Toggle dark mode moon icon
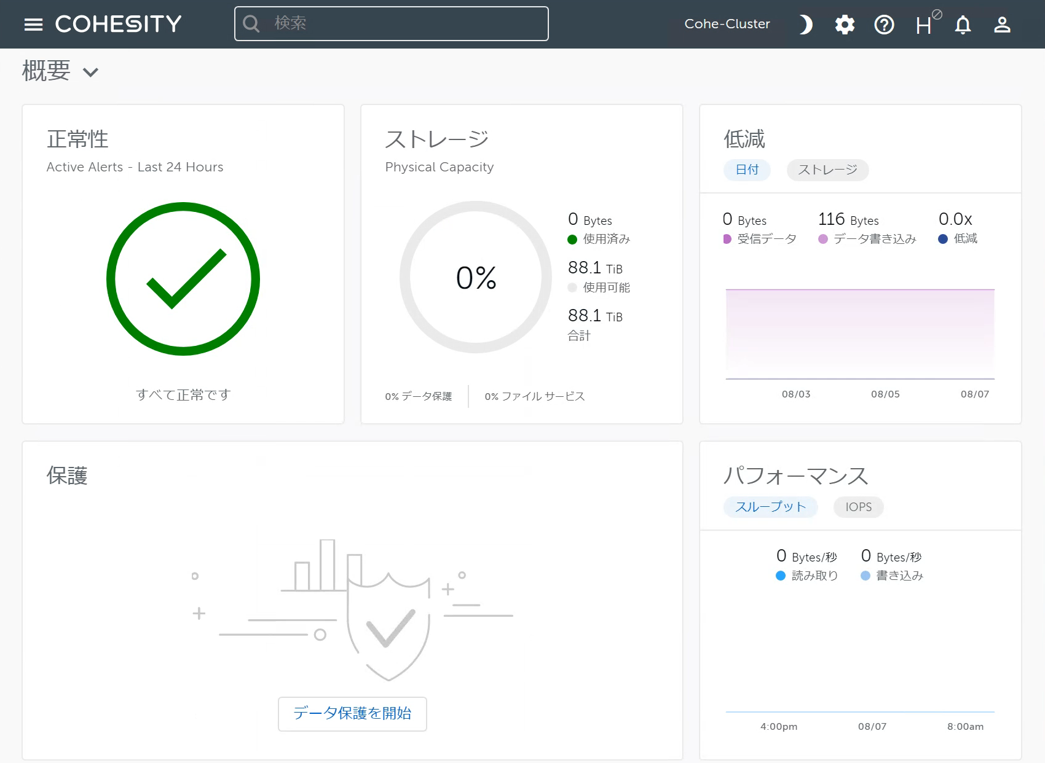1045x763 pixels. 805,25
